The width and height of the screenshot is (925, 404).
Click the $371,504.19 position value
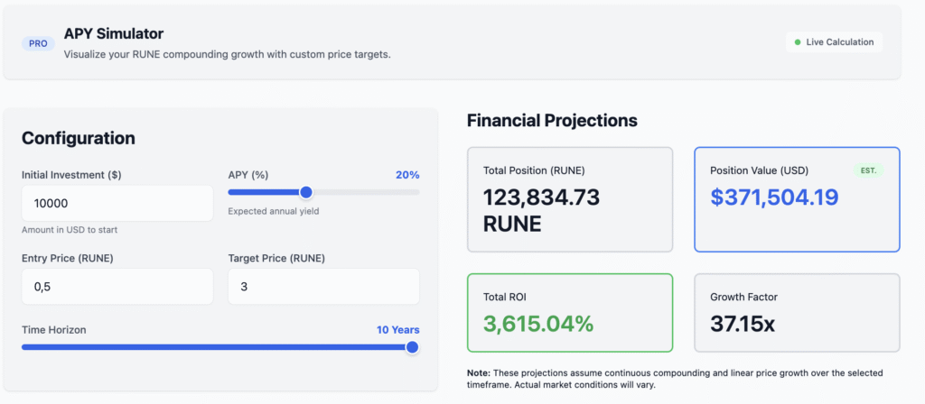click(774, 197)
